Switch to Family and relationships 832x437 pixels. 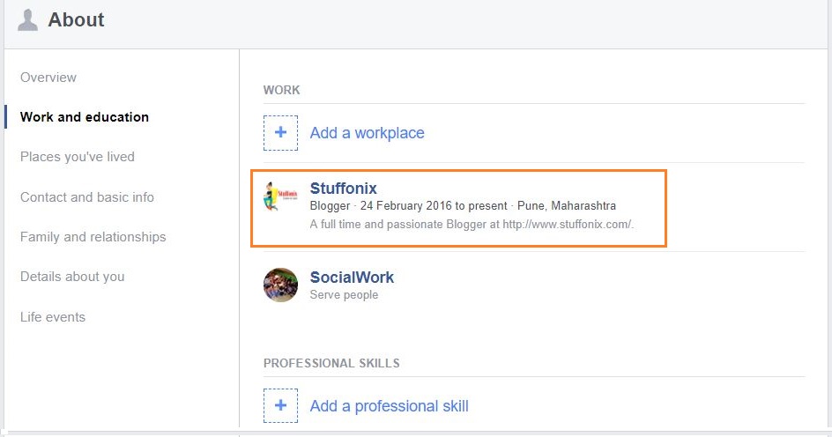click(93, 237)
